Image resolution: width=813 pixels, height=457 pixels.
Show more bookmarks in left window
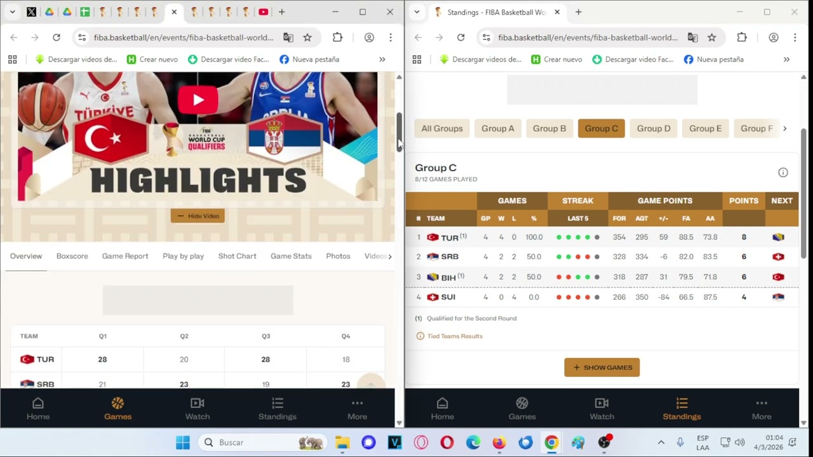pos(382,60)
